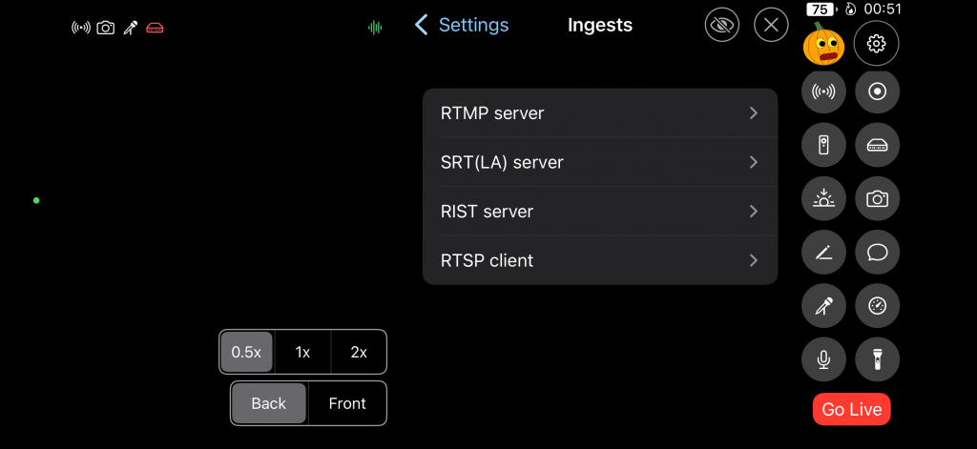Switch to the Front camera
This screenshot has height=449, width=977.
click(347, 403)
